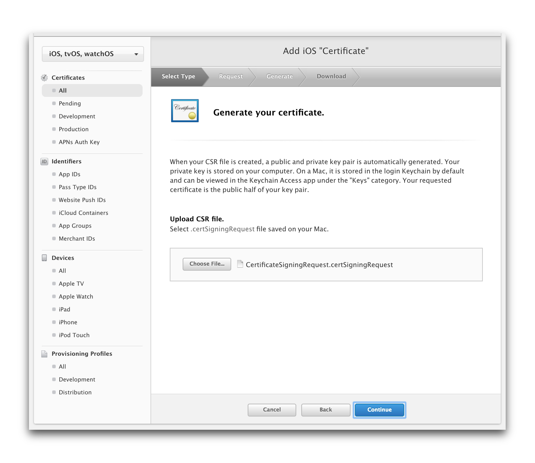Go to the Request step
535x463 pixels.
click(x=231, y=77)
